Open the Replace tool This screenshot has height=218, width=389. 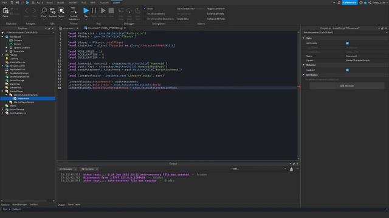click(x=53, y=10)
